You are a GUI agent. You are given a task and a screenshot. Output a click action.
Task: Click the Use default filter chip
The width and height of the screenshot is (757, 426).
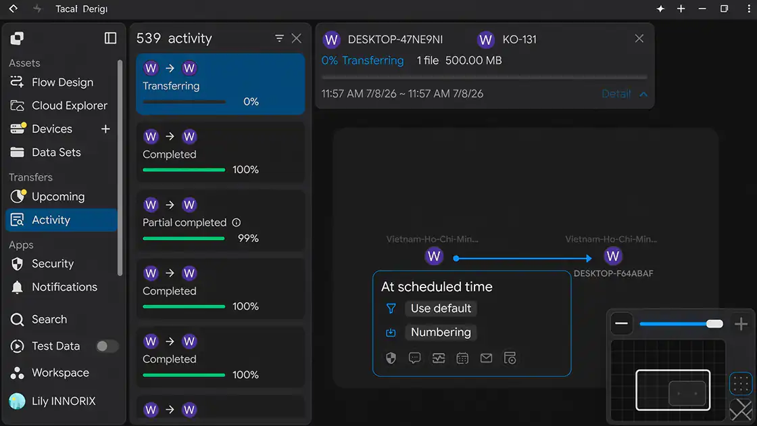pos(441,308)
